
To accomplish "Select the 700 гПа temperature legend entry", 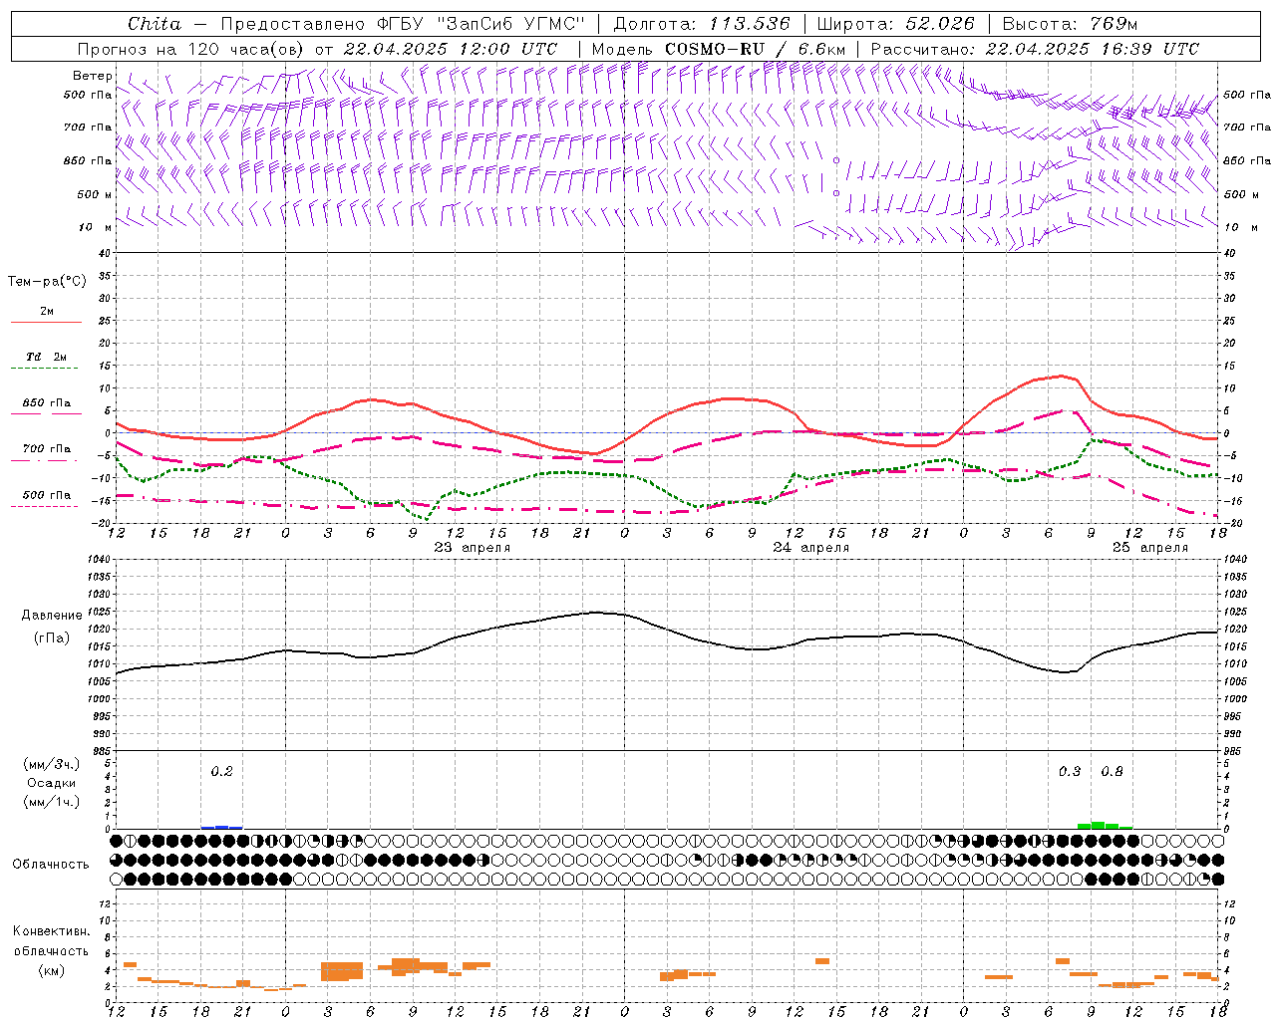I will point(47,448).
